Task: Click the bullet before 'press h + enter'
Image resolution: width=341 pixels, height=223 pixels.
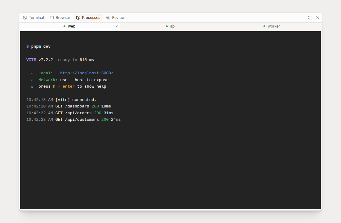Action: click(32, 87)
